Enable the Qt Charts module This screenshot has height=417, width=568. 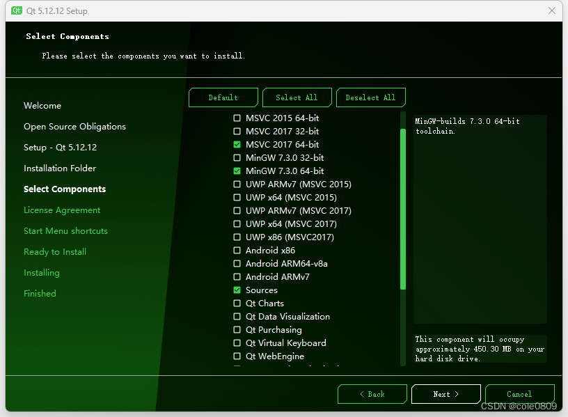[x=237, y=303]
